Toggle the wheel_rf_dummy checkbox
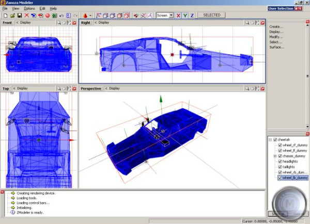 pyautogui.click(x=280, y=145)
